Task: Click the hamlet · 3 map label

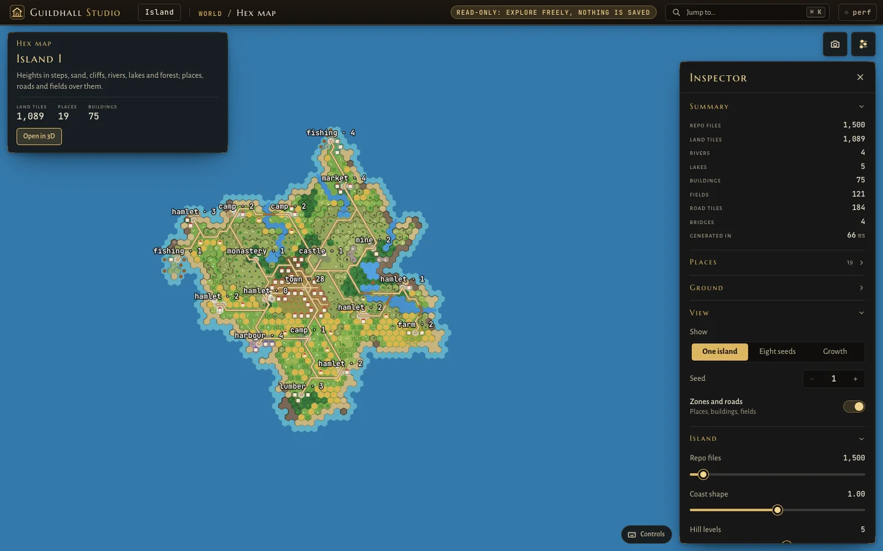Action: pos(194,212)
